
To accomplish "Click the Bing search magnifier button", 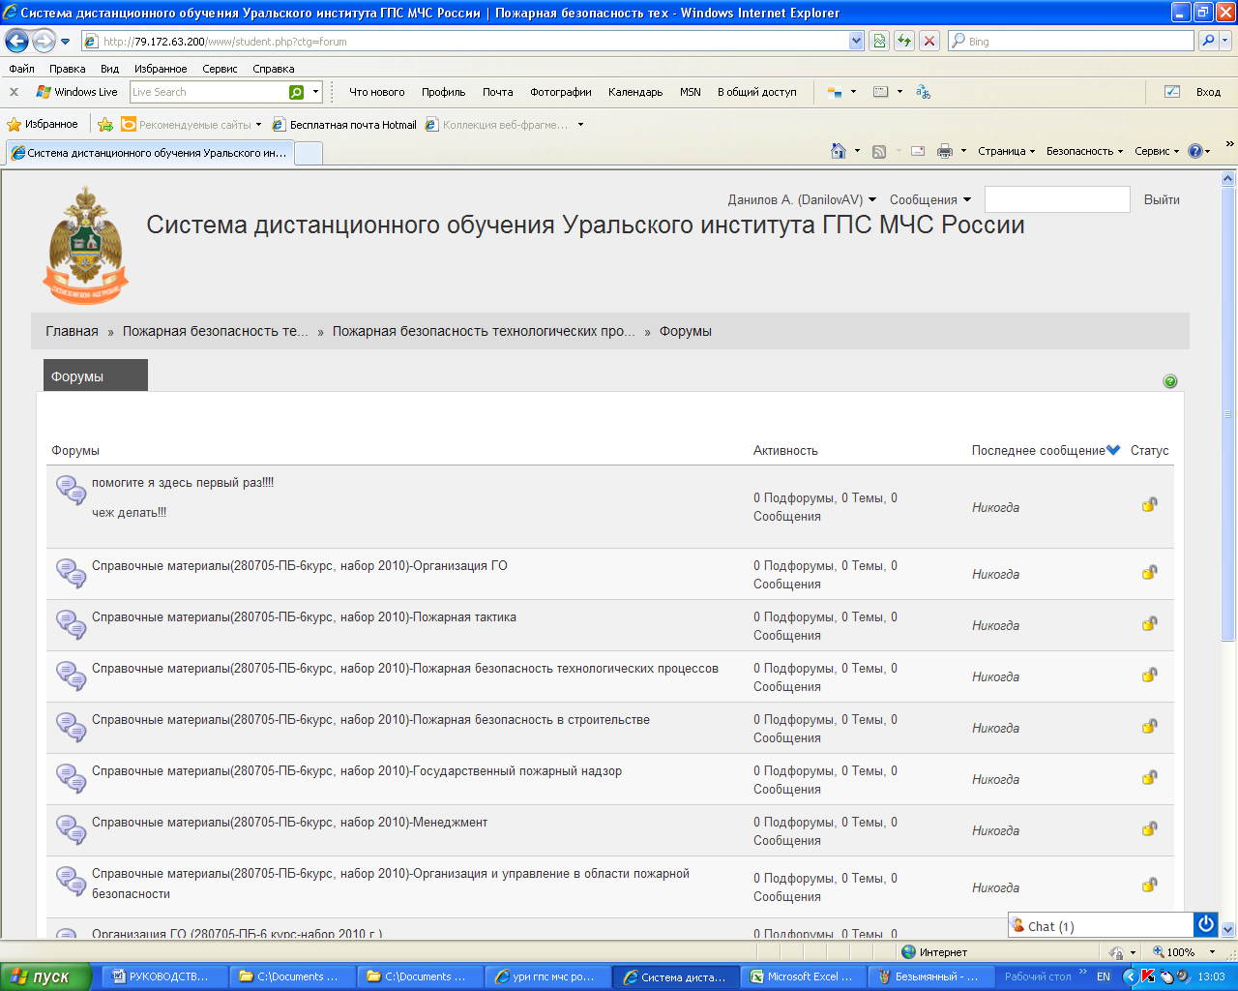I will pyautogui.click(x=1207, y=41).
